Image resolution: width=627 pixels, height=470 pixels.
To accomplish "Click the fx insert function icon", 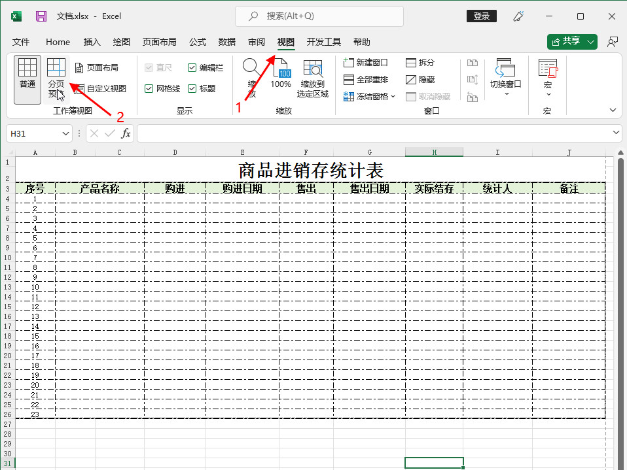I will click(126, 133).
